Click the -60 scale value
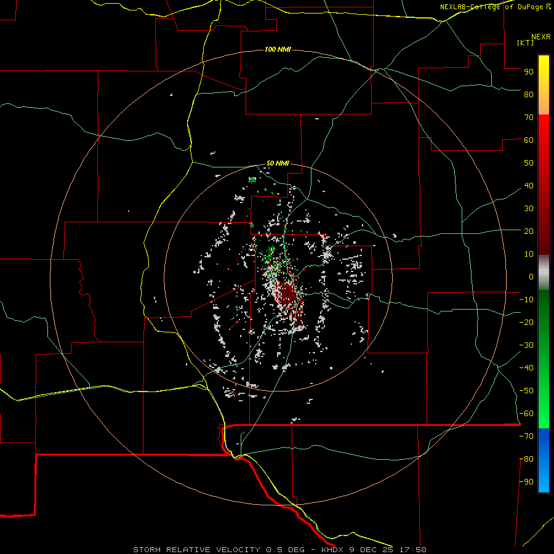The height and width of the screenshot is (554, 554). tap(526, 414)
